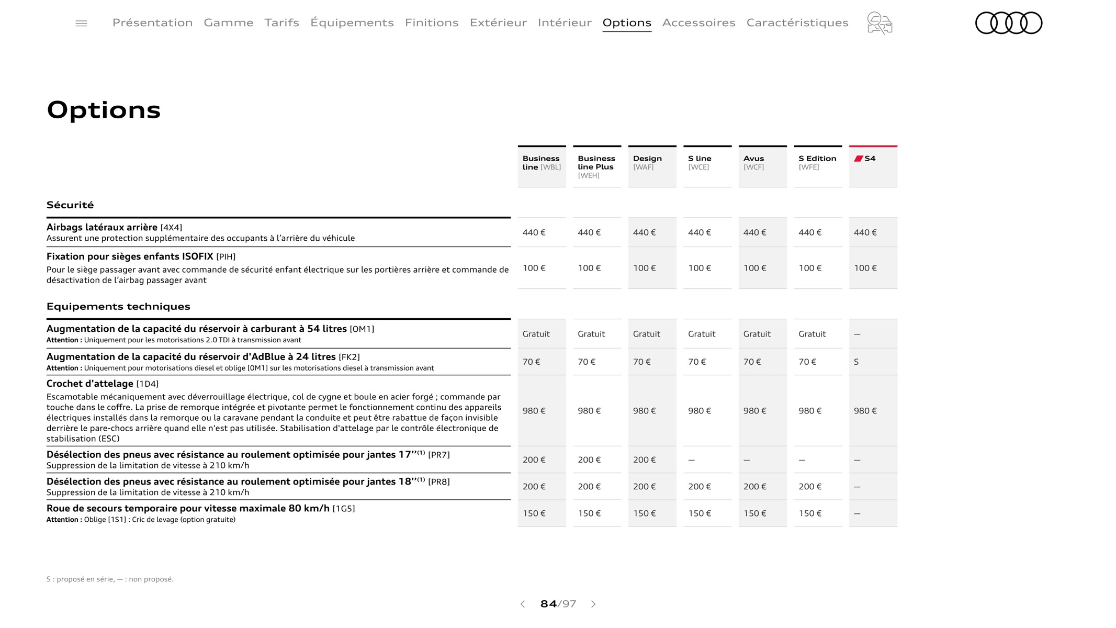Click the Design [WAF] column header

[x=652, y=166]
